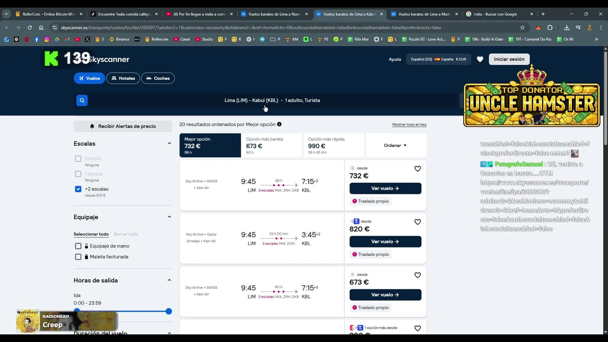Switch to the Hoteles tab

click(123, 78)
